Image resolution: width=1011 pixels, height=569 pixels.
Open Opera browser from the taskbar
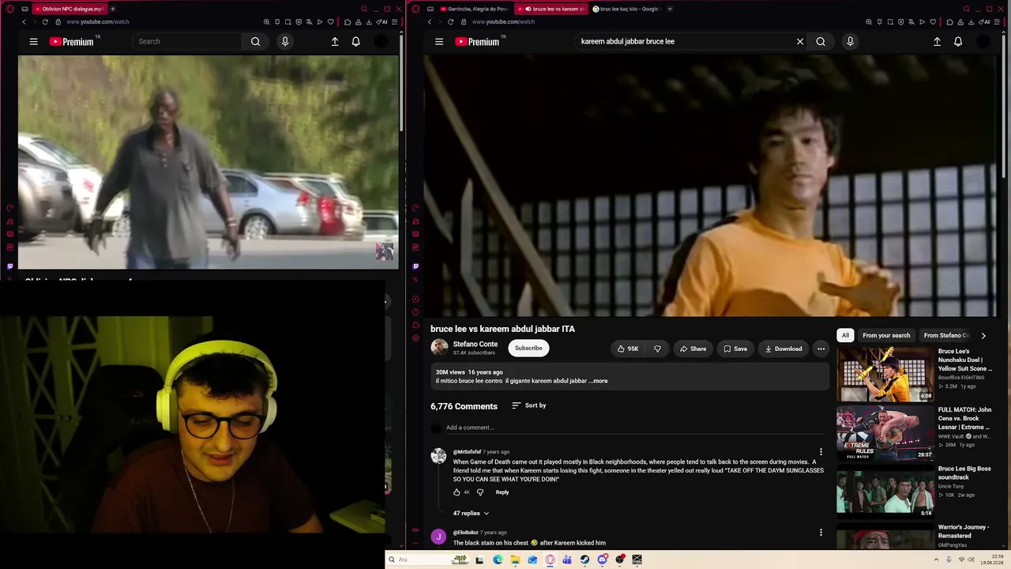point(550,560)
